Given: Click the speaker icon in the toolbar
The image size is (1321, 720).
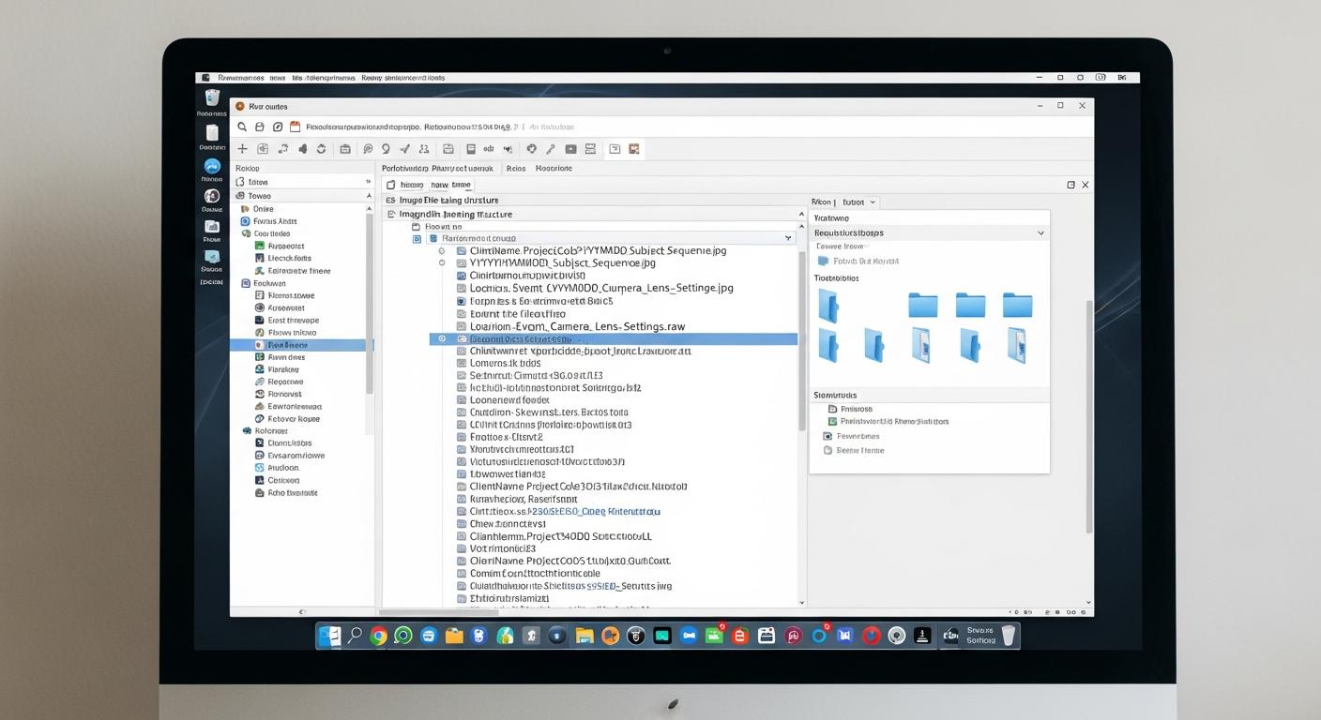Looking at the screenshot, I should [x=302, y=149].
